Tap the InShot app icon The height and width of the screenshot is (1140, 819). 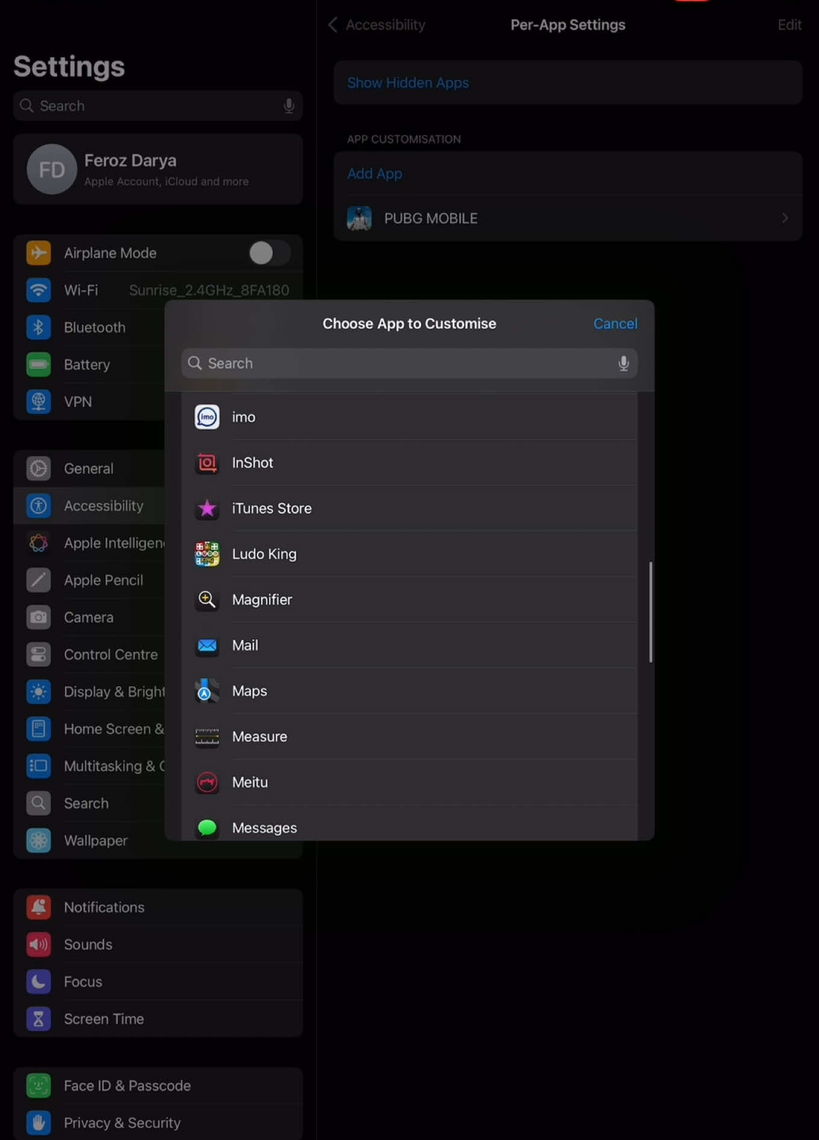[x=207, y=463]
